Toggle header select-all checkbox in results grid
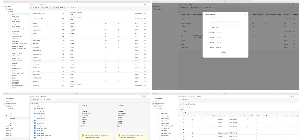This screenshot has width=305, height=140. (x=180, y=116)
